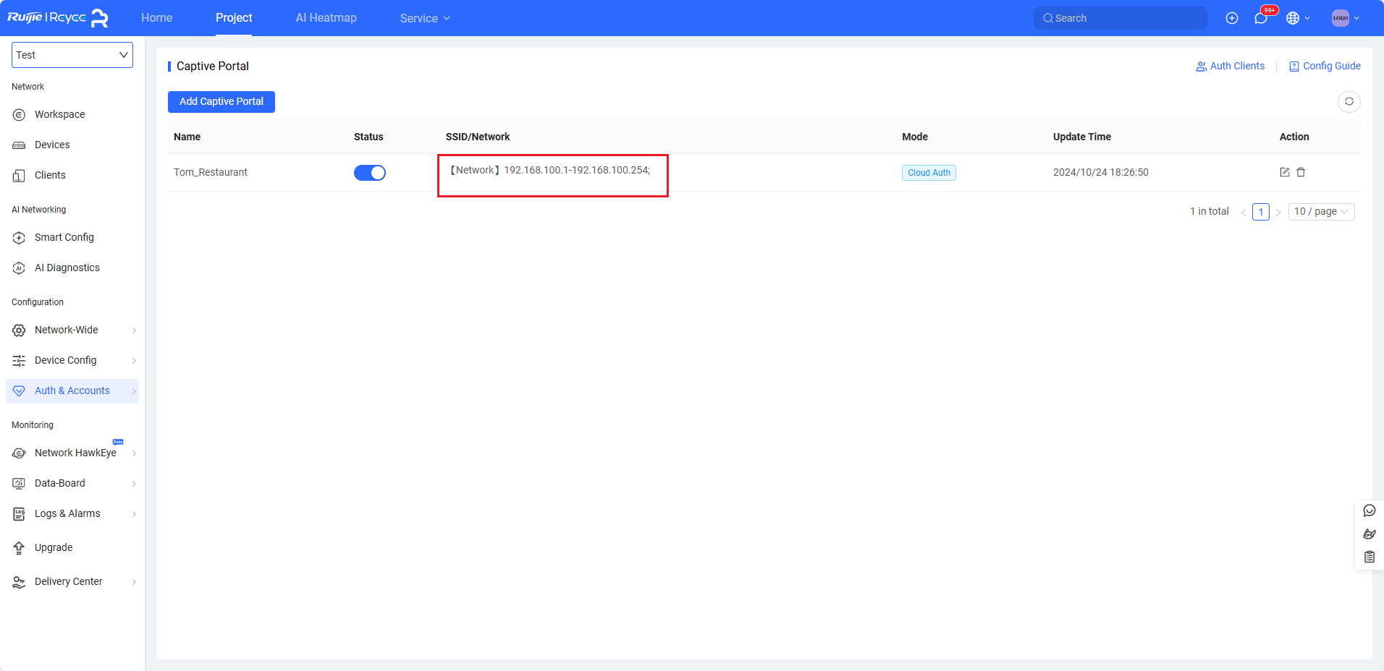The width and height of the screenshot is (1384, 671).
Task: Open the 10 / page size selector
Action: point(1322,211)
